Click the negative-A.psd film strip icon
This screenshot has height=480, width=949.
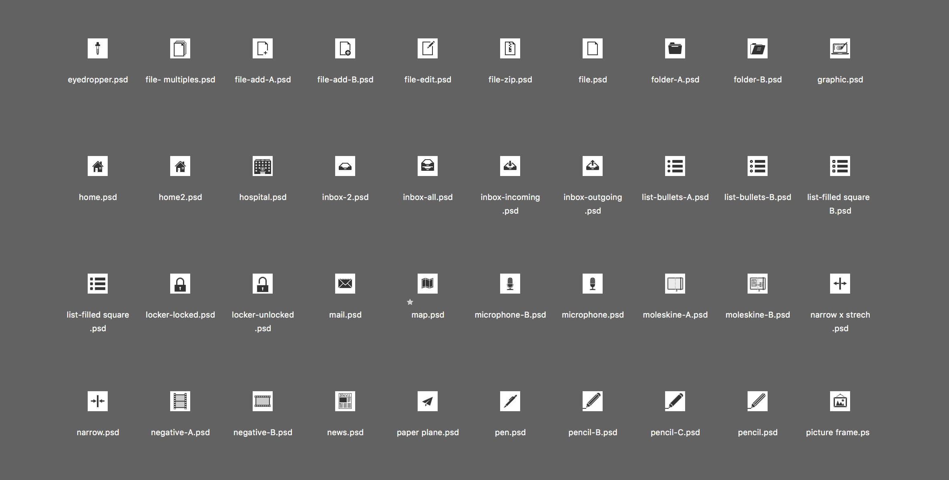tap(180, 401)
